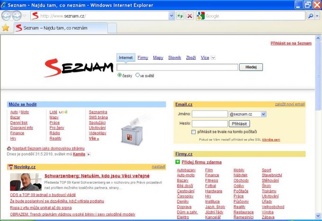Viewport: 322px width, 221px height.
Task: Switch to the Slovník search tab
Action: pos(175,58)
